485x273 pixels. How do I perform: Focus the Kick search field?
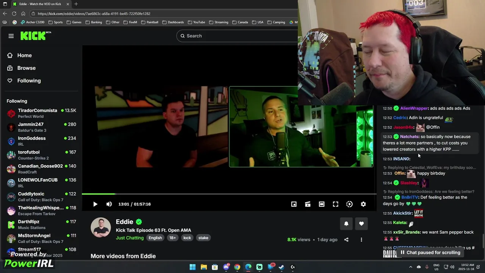click(237, 36)
